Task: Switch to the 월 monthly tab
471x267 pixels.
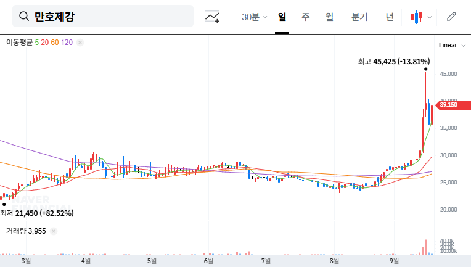Action: click(330, 17)
